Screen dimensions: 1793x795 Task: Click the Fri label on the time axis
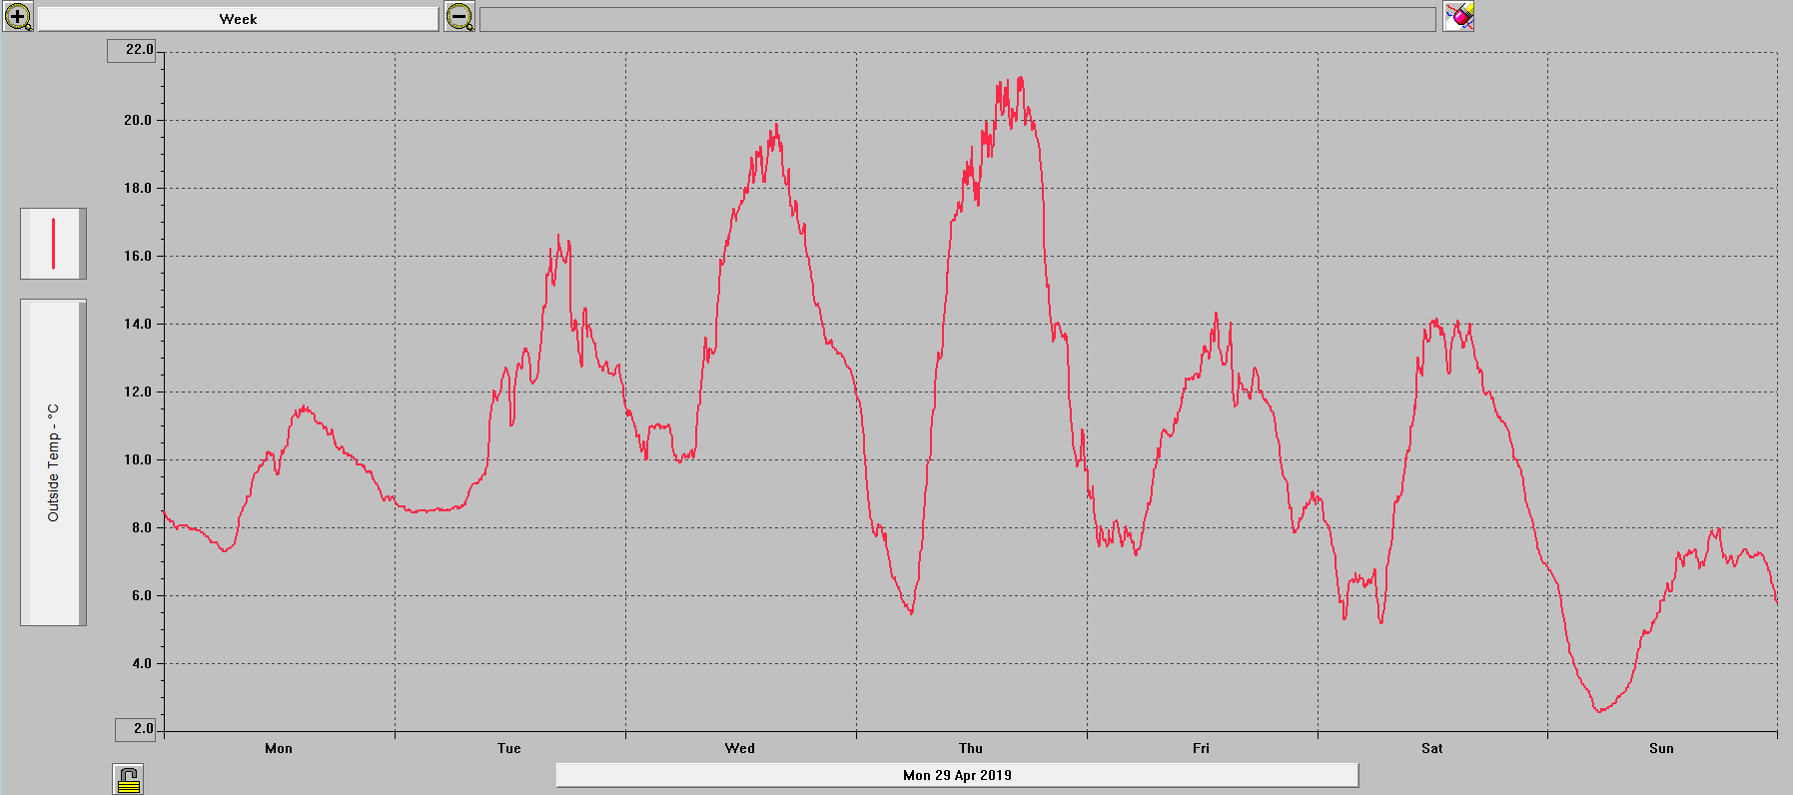click(x=1201, y=748)
